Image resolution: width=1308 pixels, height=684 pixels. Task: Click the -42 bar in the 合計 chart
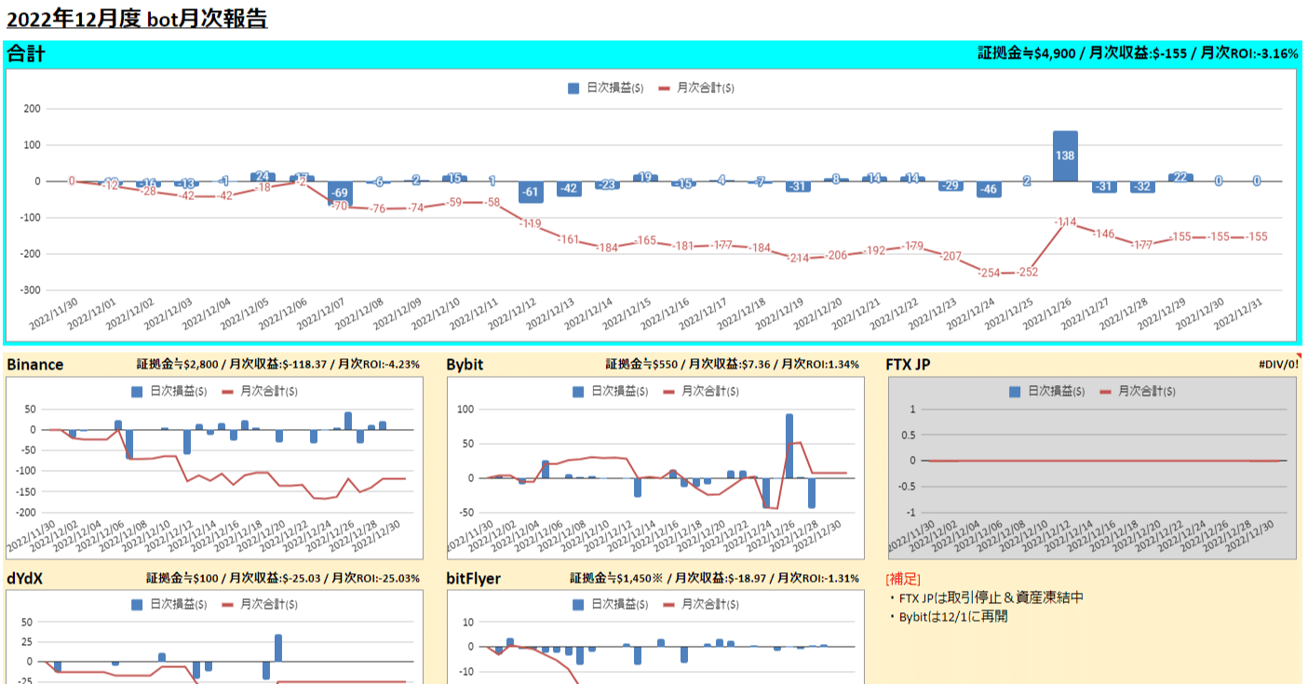click(x=569, y=189)
